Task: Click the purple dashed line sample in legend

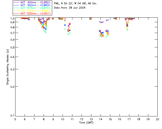Action: pyautogui.click(x=16, y=2)
